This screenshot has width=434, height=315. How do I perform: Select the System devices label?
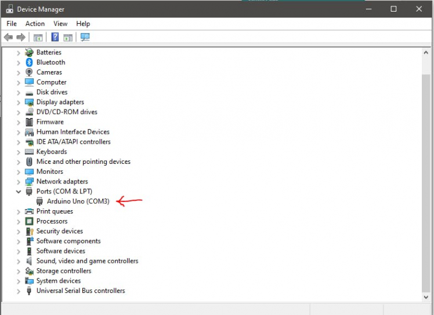[x=59, y=281]
